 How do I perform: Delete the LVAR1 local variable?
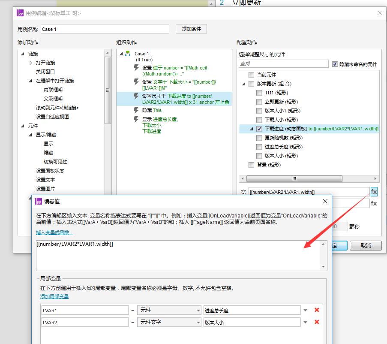tap(317, 310)
